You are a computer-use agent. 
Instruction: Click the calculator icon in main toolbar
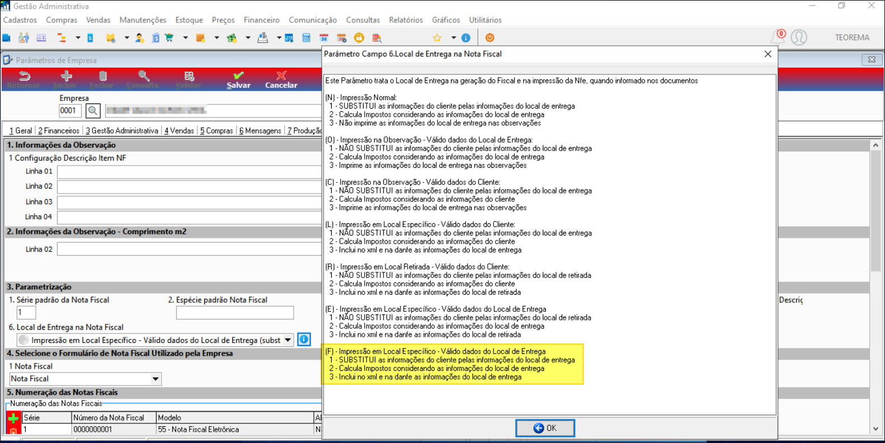point(306,38)
